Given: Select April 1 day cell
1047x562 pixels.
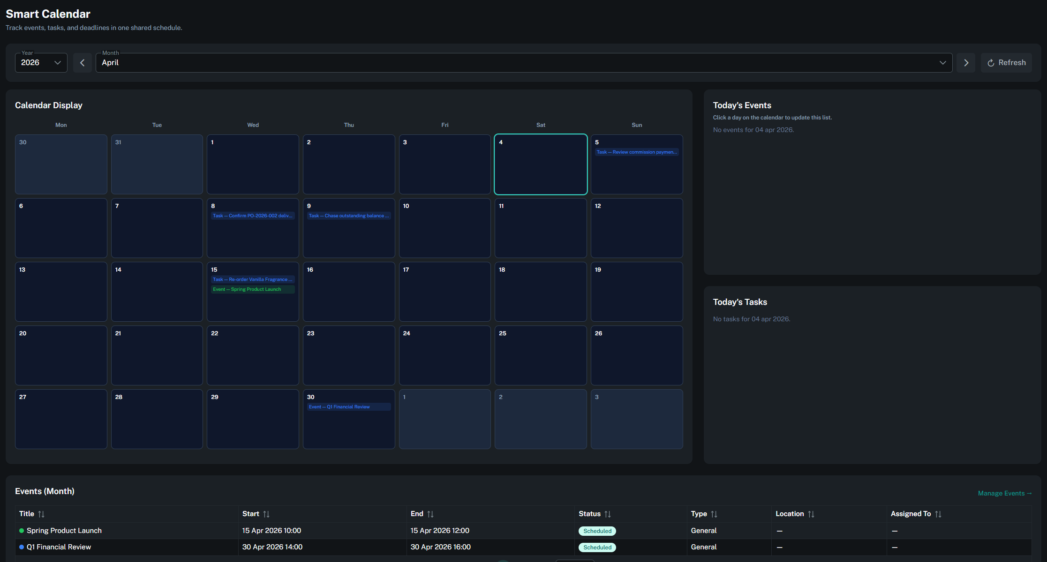Looking at the screenshot, I should (x=253, y=164).
